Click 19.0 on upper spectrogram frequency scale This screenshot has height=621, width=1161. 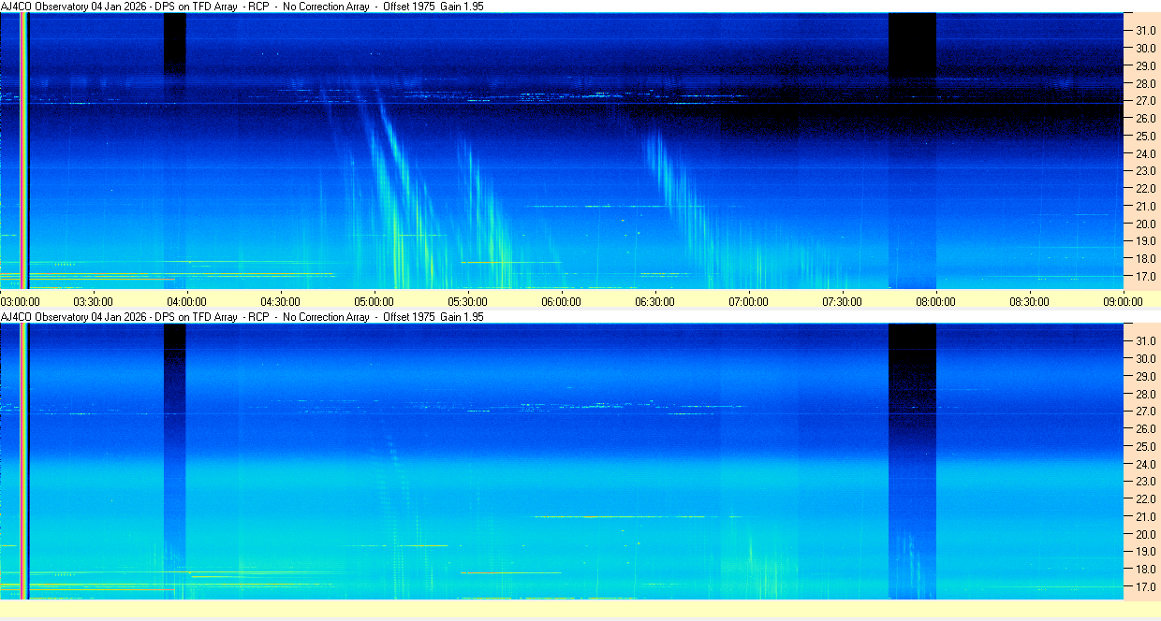click(1146, 241)
